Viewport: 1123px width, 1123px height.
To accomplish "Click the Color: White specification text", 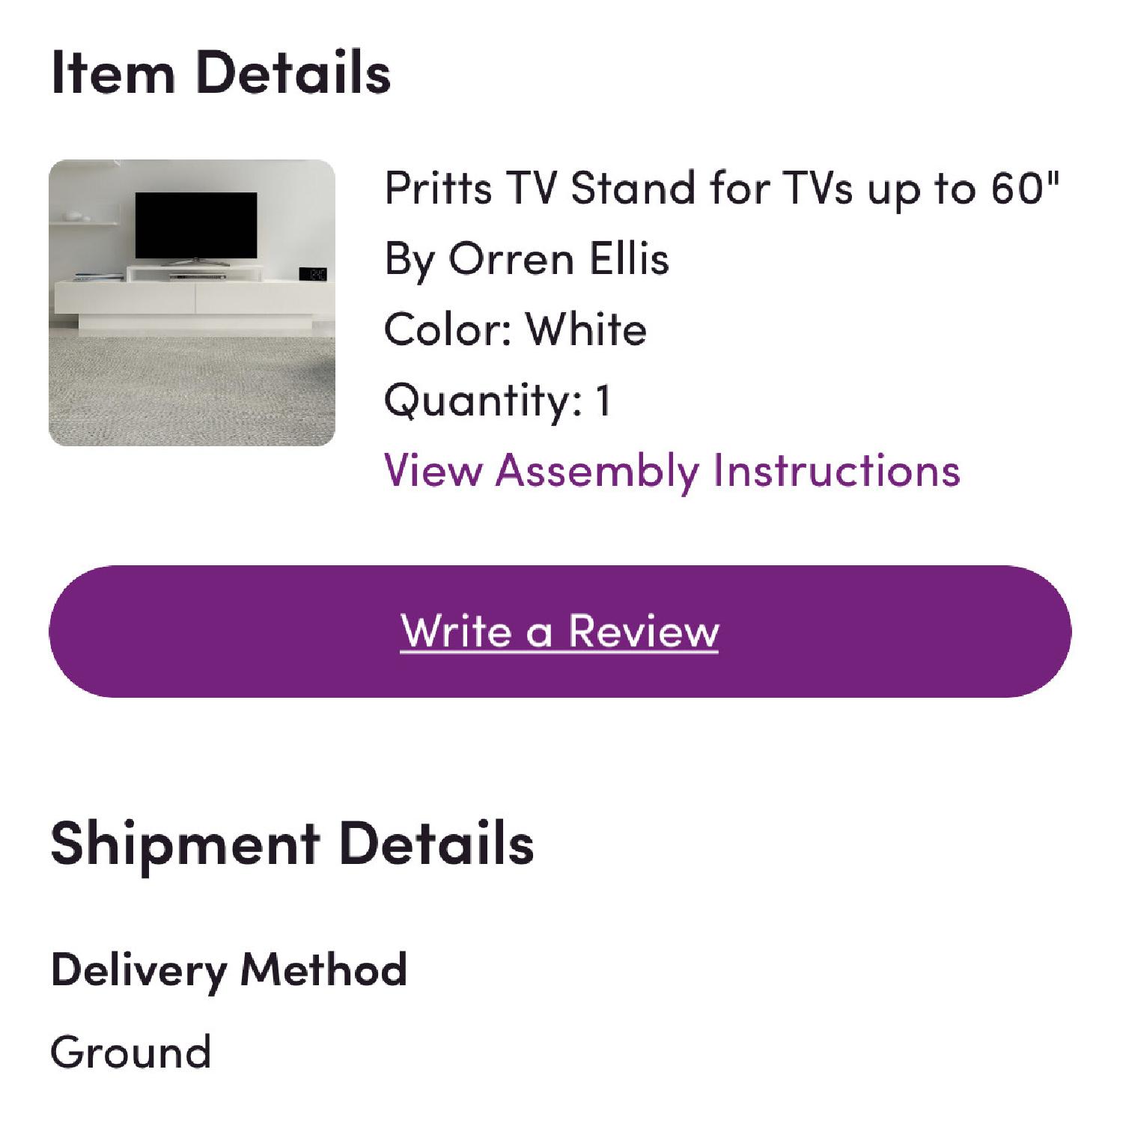I will [x=515, y=328].
